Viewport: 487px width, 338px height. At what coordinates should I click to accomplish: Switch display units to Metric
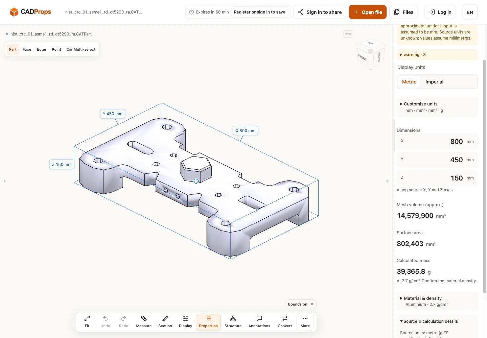(409, 82)
